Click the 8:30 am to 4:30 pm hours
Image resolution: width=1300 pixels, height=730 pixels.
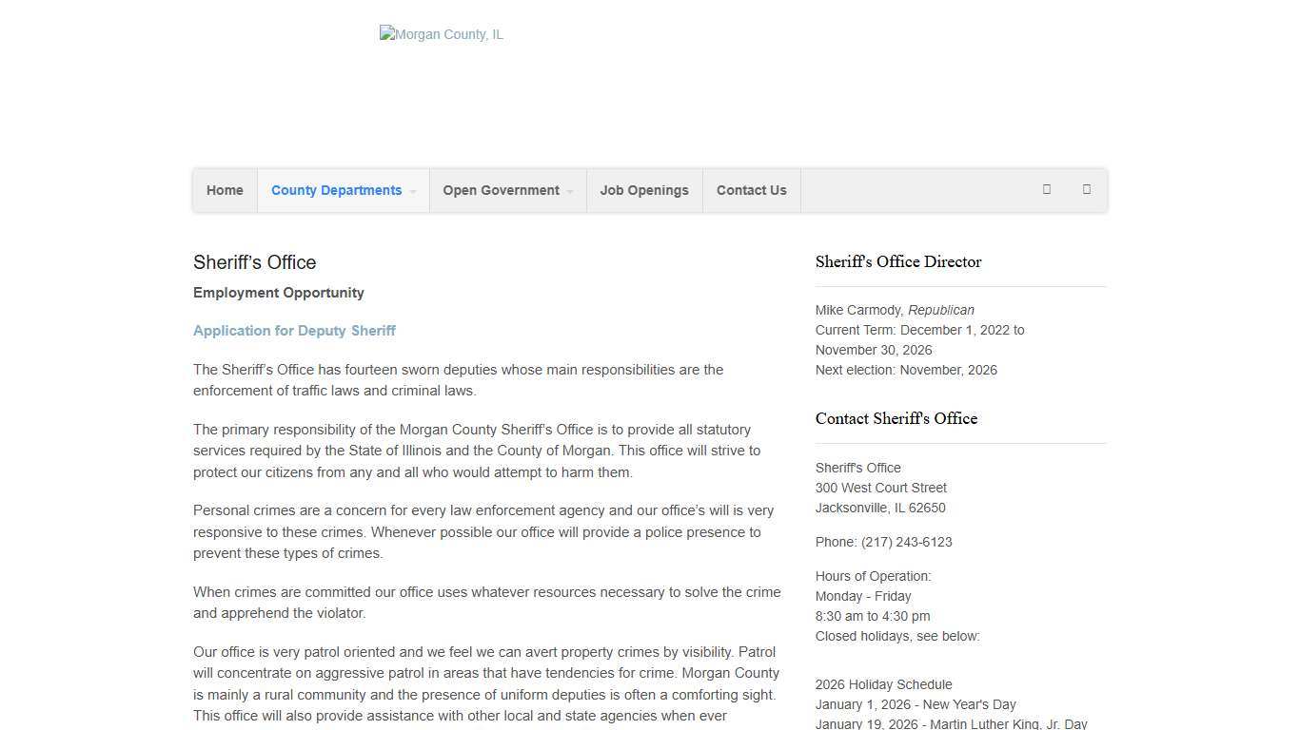pos(872,616)
